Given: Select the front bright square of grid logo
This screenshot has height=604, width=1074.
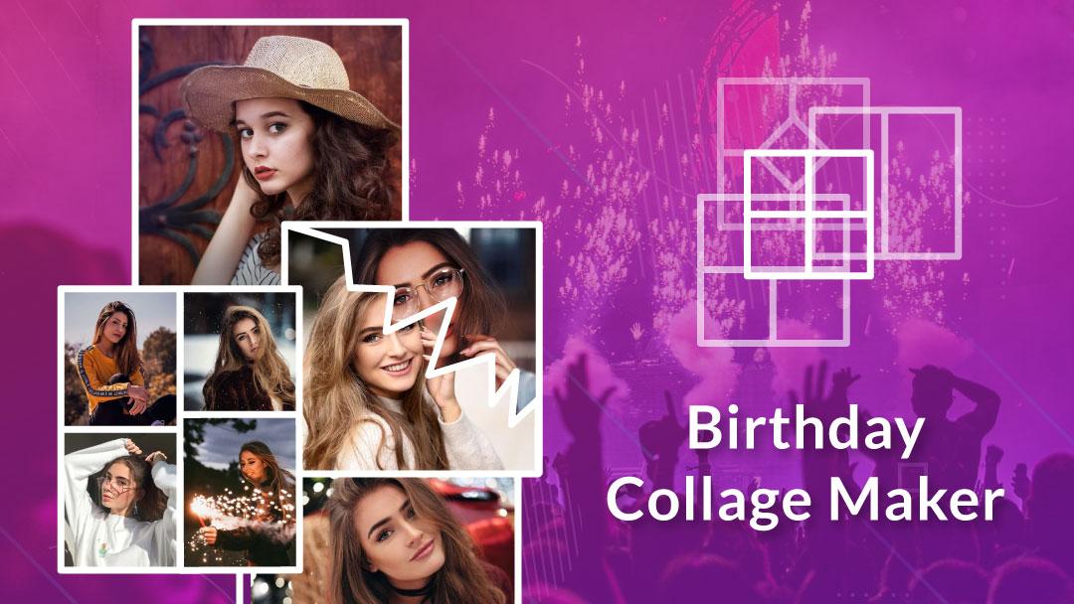Looking at the screenshot, I should tap(808, 215).
